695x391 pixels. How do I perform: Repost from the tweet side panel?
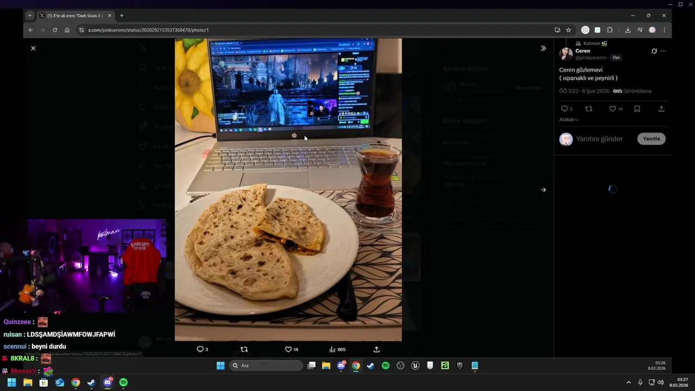[589, 109]
